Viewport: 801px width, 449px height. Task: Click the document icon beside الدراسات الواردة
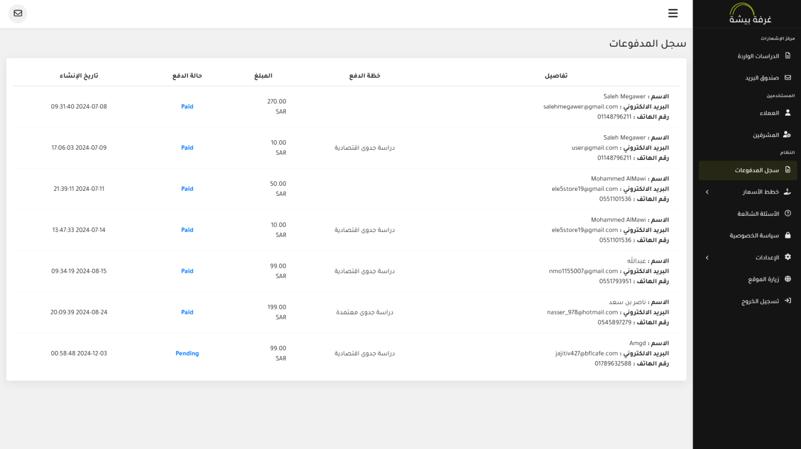(x=788, y=56)
